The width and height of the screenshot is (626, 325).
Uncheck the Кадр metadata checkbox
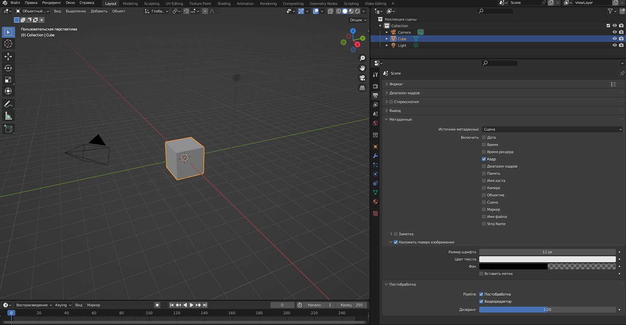click(484, 159)
